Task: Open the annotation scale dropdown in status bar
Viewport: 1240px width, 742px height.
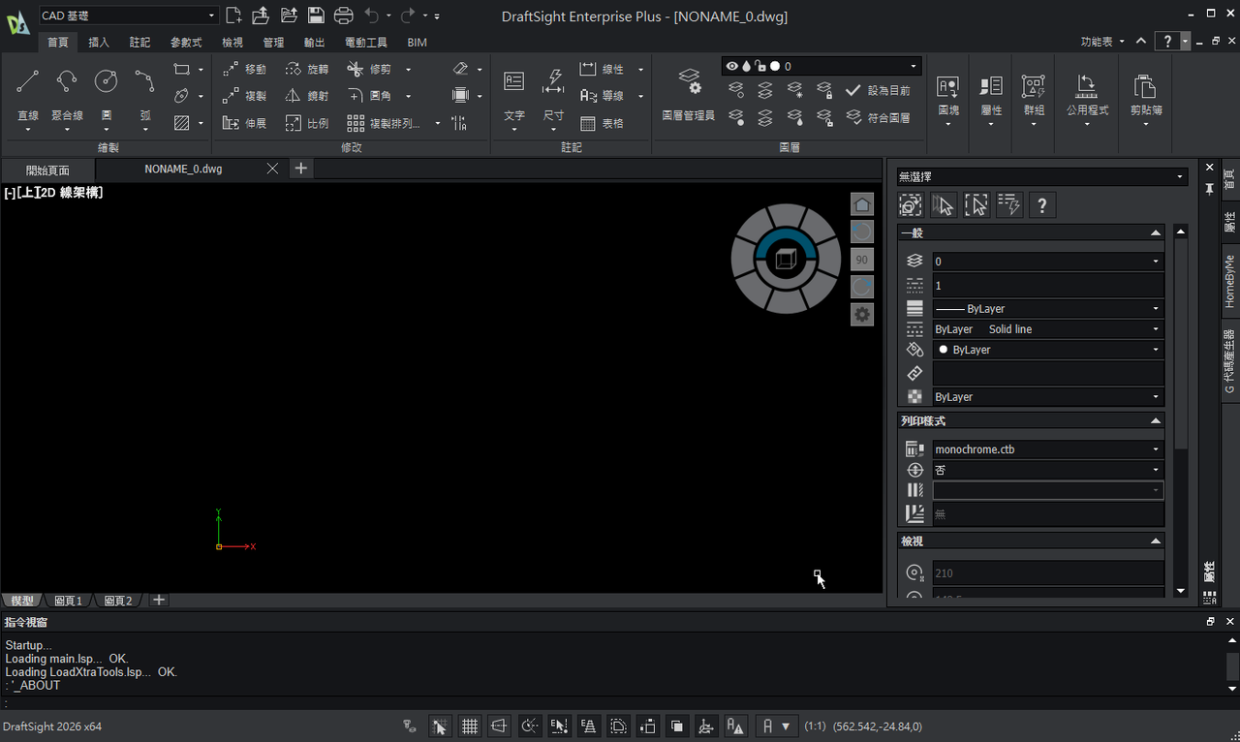Action: pos(776,726)
